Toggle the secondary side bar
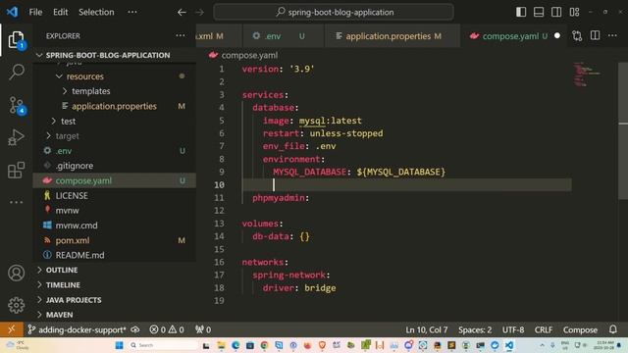Viewport: 628px width, 353px height. (x=556, y=12)
